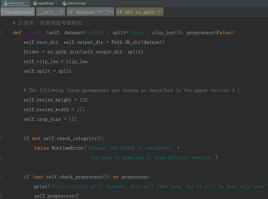The image size is (268, 199).
Task: Click on Path.db_dir(dataset) call
Action: coord(138,42)
